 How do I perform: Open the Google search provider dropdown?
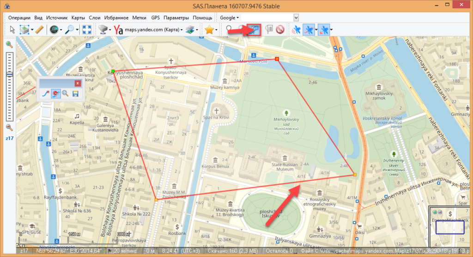tap(230, 18)
